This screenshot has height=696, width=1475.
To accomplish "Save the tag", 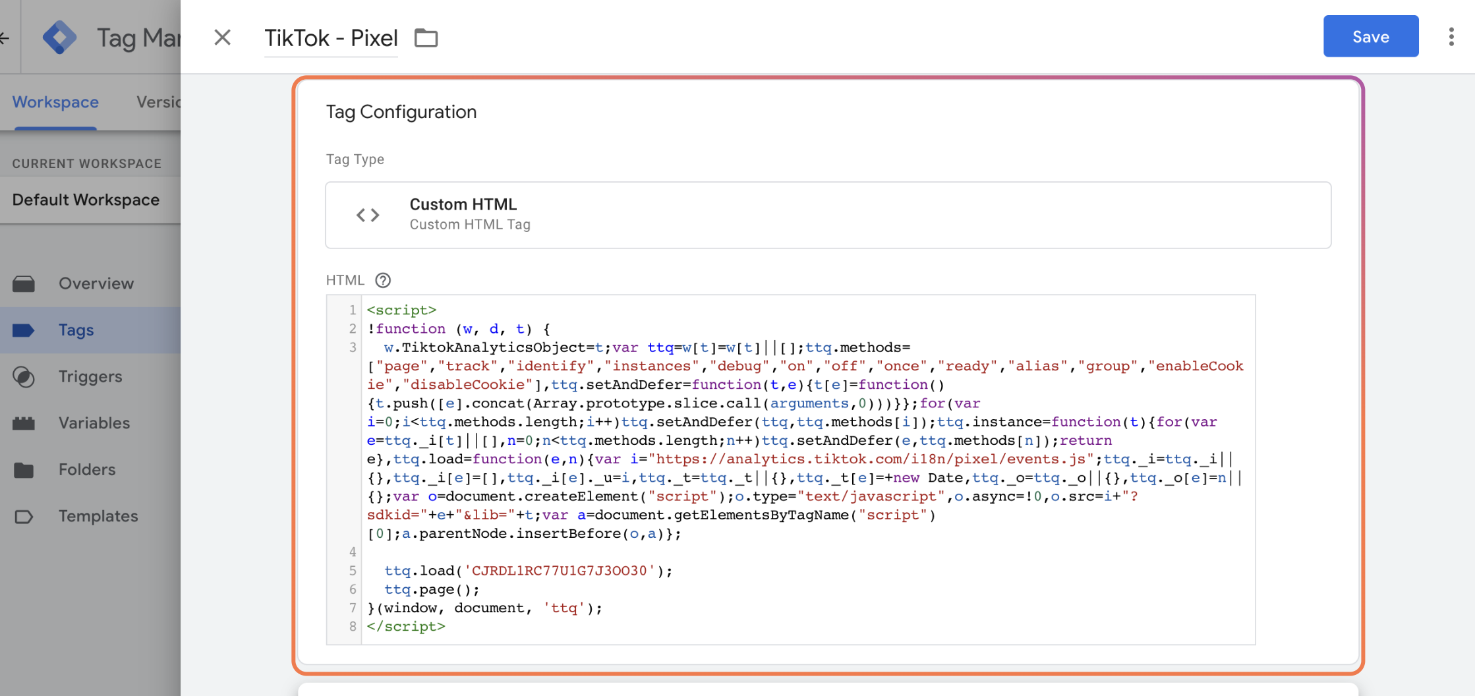I will pos(1370,36).
